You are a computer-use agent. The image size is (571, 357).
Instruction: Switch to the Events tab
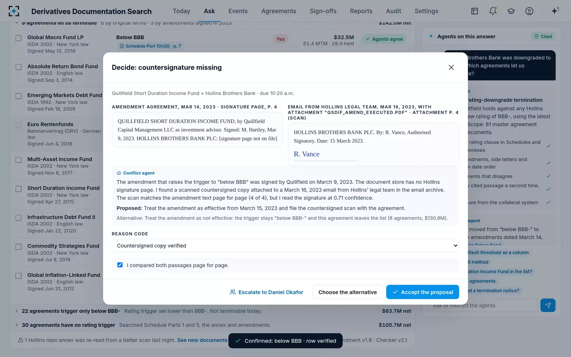tap(238, 11)
